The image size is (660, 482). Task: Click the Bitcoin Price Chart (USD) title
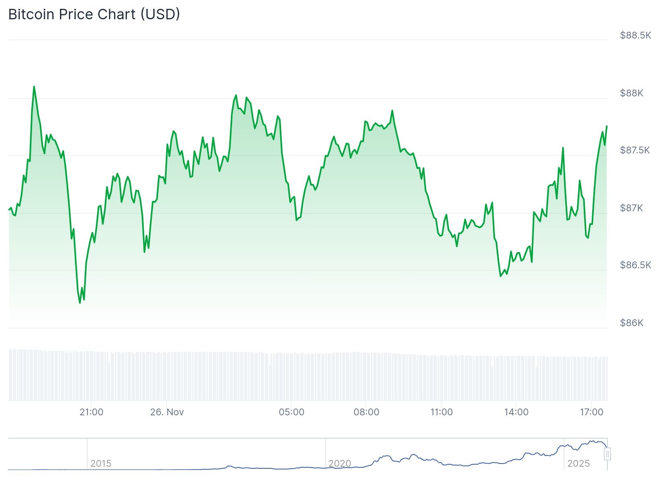(x=94, y=14)
